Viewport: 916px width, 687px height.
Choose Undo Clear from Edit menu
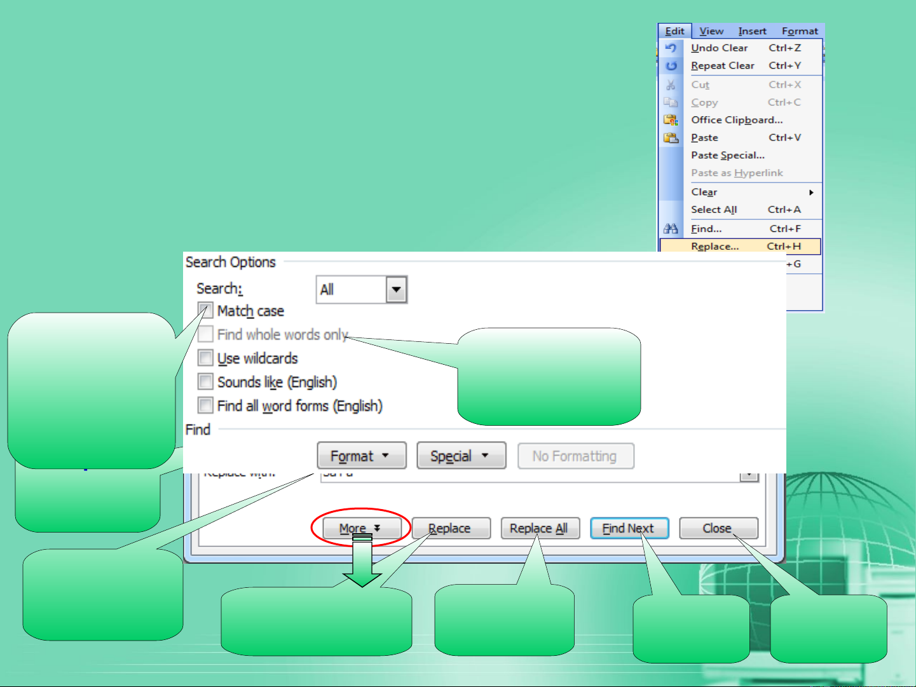[x=741, y=48]
